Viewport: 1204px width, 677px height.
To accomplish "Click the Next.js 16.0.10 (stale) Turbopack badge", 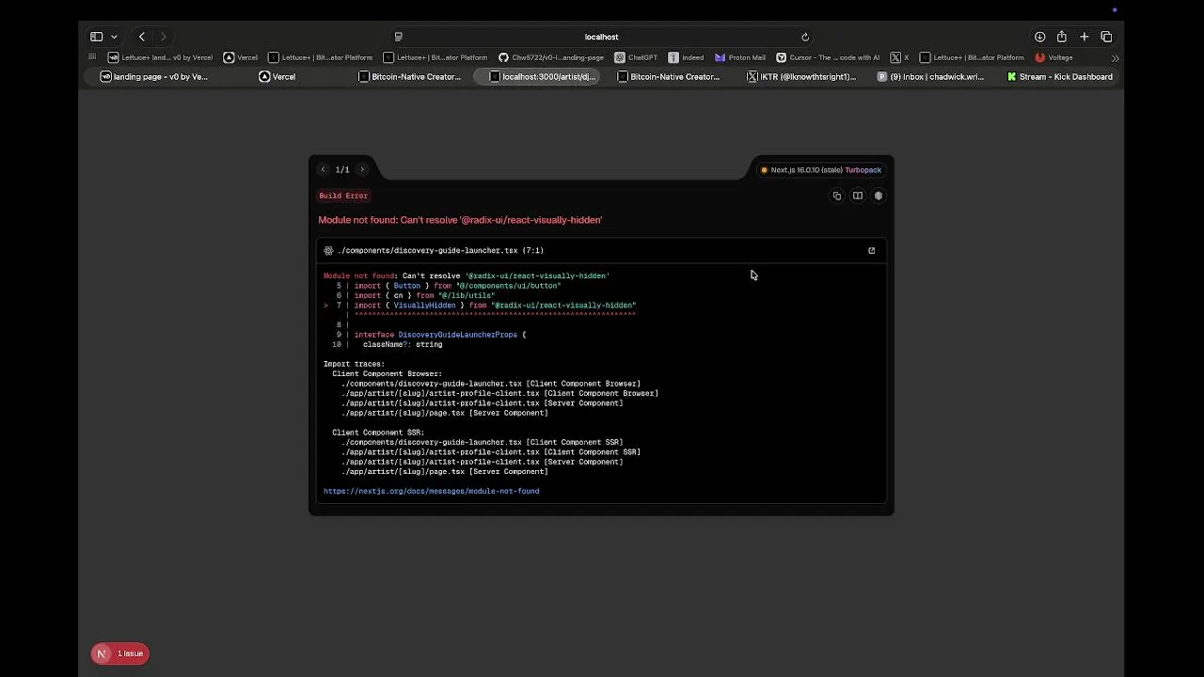I will pyautogui.click(x=821, y=170).
